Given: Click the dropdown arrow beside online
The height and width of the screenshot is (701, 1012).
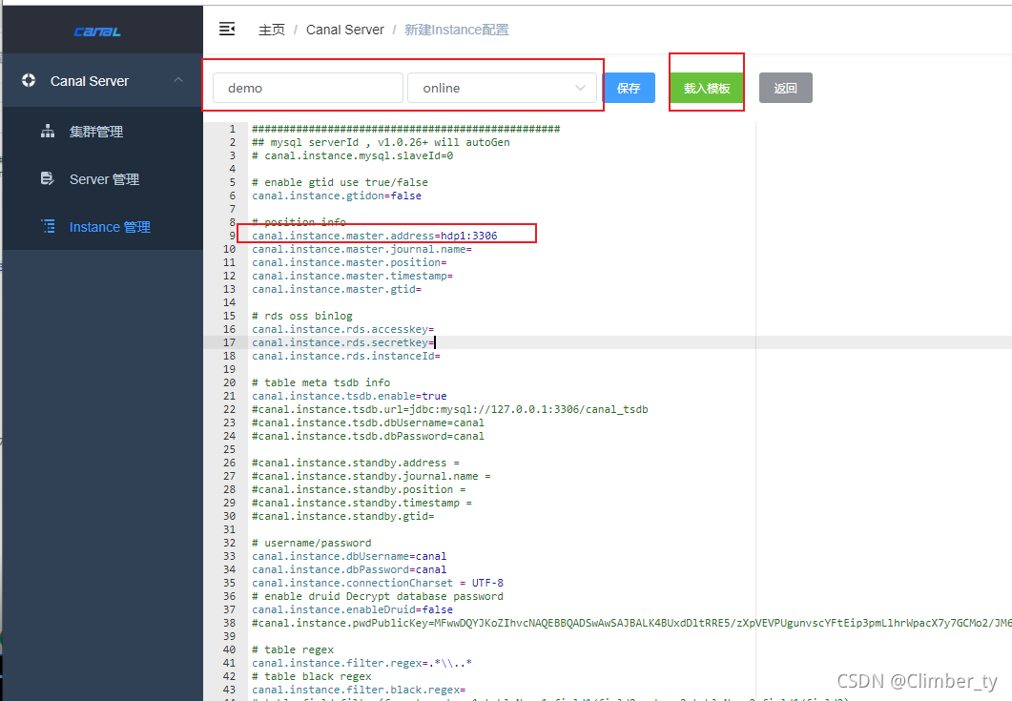Looking at the screenshot, I should pyautogui.click(x=580, y=88).
